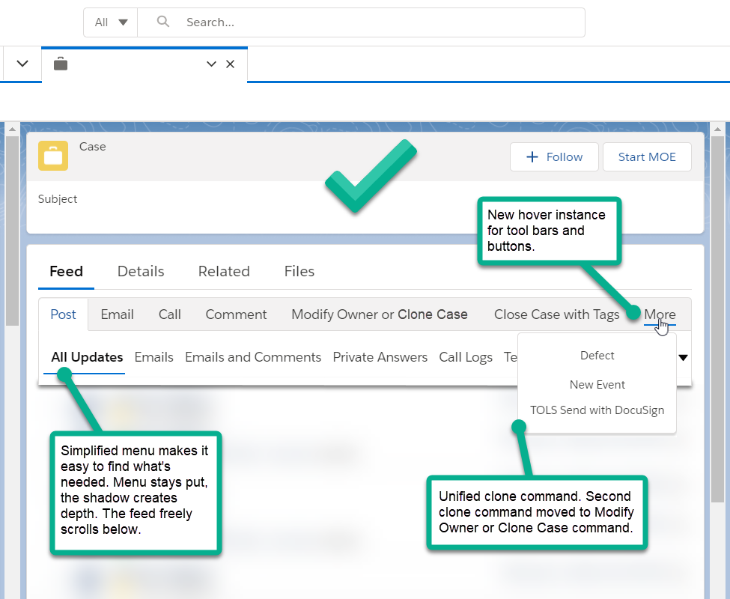The image size is (730, 599).
Task: Switch to the Details tab
Action: pos(141,271)
